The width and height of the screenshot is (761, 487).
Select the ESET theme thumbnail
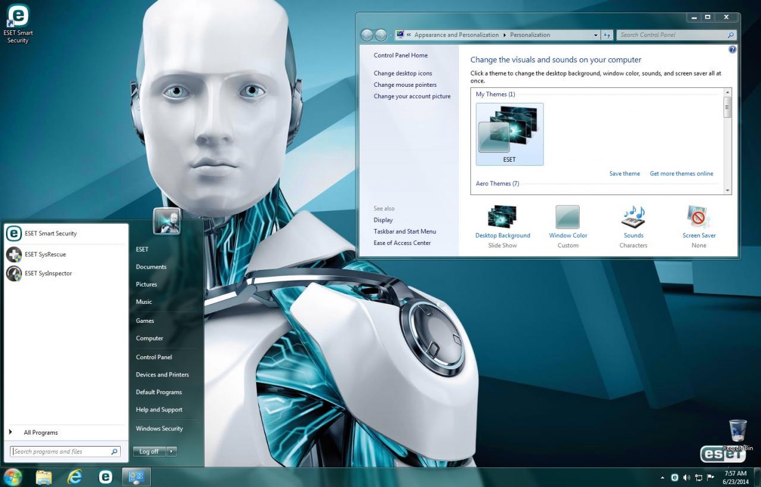point(510,134)
